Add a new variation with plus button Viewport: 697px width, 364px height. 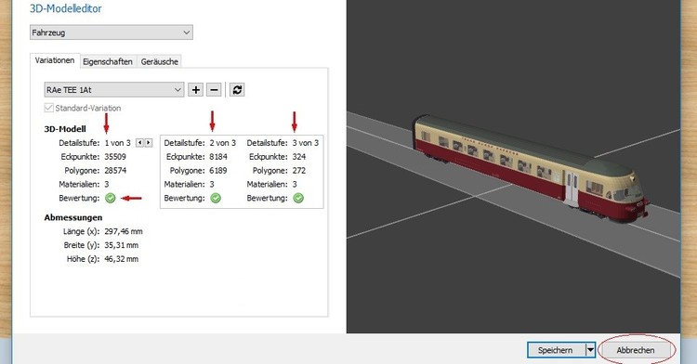tap(195, 90)
